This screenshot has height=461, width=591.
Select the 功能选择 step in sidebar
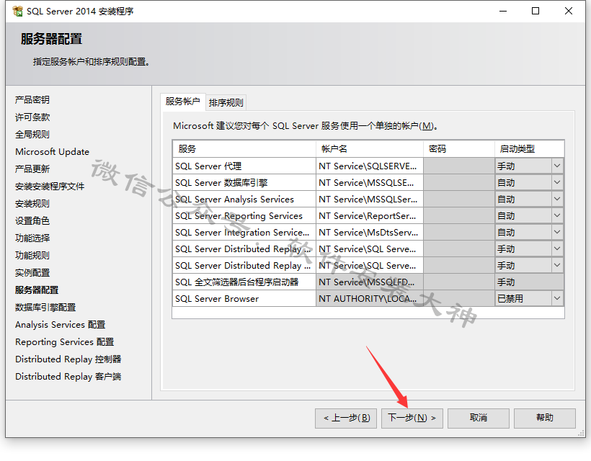[32, 238]
